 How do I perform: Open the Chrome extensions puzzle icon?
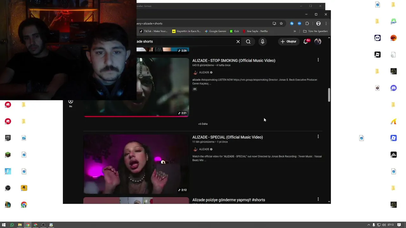307,23
